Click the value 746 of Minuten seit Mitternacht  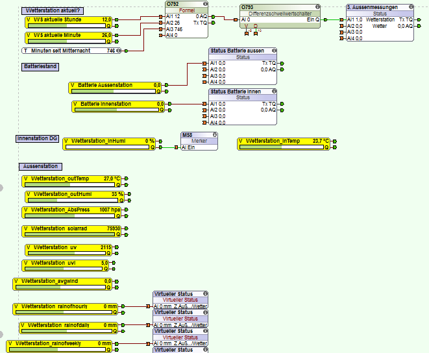point(111,51)
